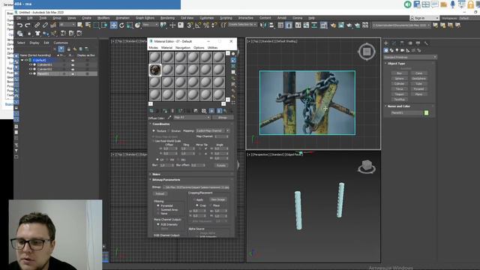Image resolution: width=480 pixels, height=270 pixels.
Task: Select Summed Area filtering radio button
Action: coord(158,210)
